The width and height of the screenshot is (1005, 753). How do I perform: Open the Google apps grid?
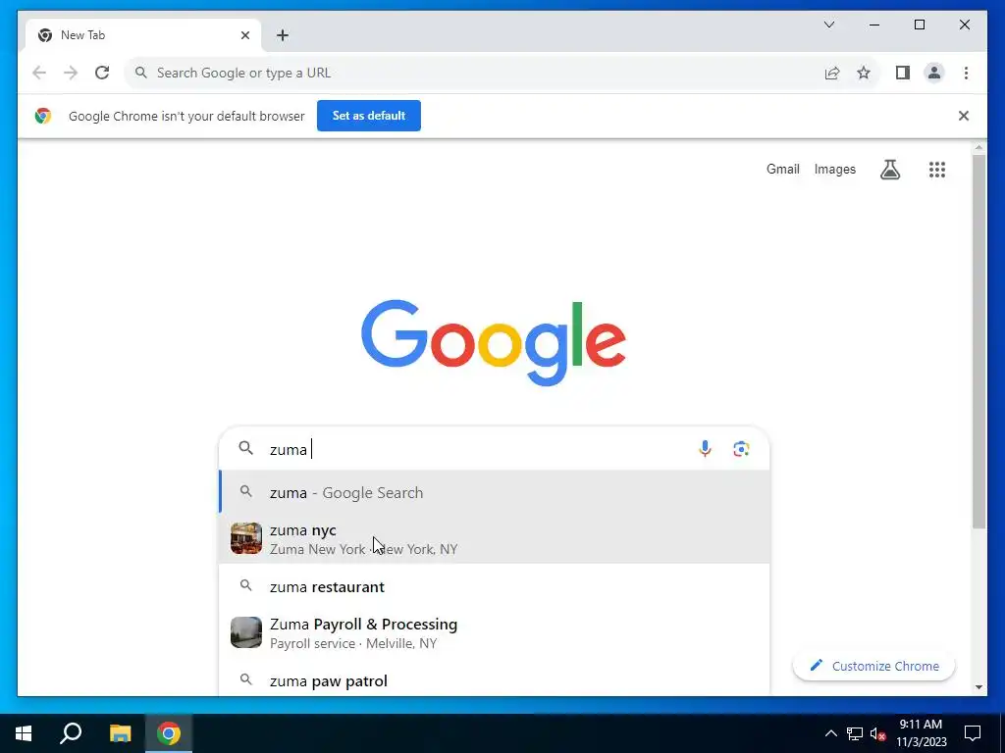click(x=937, y=170)
